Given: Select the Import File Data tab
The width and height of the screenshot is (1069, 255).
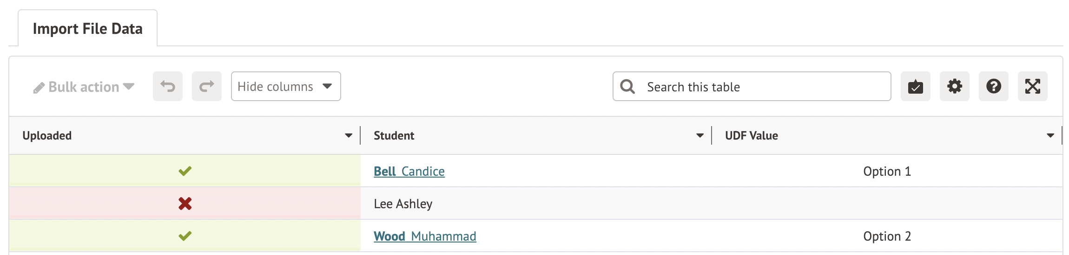Looking at the screenshot, I should [87, 29].
